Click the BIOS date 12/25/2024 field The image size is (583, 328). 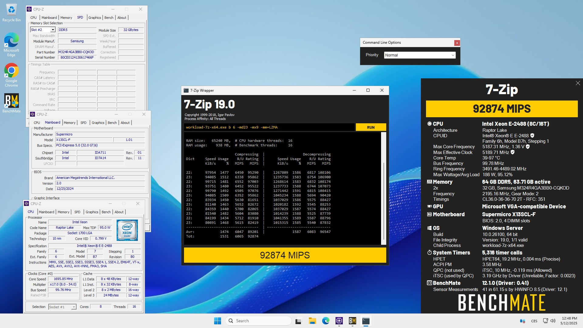point(100,189)
